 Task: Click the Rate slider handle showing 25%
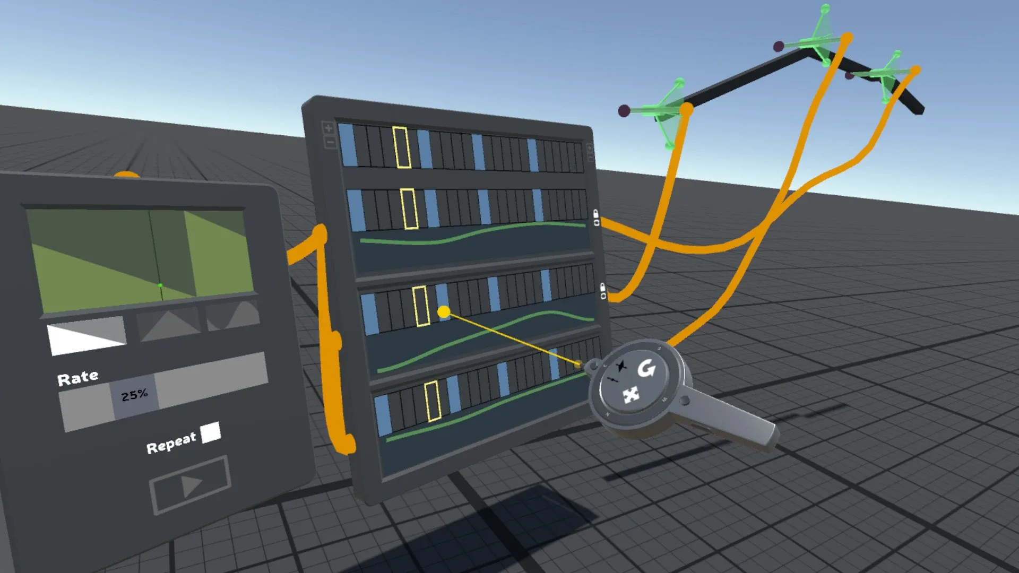pyautogui.click(x=135, y=396)
